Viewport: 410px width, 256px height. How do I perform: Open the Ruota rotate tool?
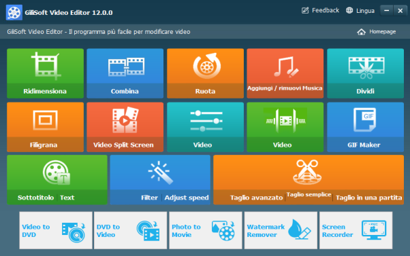pos(205,73)
